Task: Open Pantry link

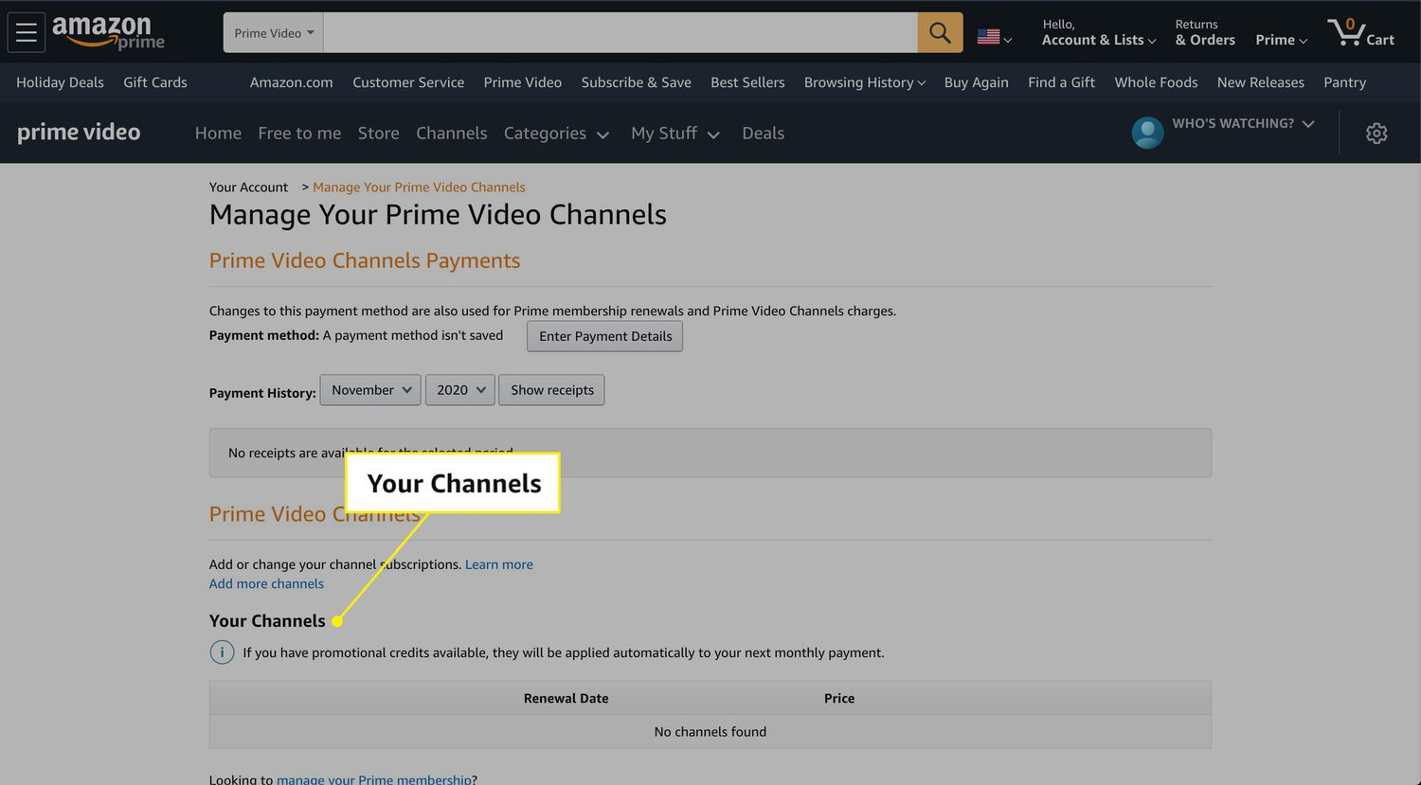Action: [1344, 82]
